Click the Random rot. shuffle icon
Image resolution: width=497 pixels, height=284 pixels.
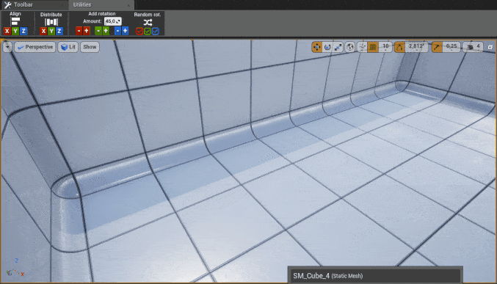148,23
